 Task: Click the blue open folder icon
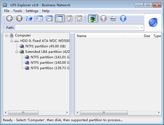click(x=29, y=19)
